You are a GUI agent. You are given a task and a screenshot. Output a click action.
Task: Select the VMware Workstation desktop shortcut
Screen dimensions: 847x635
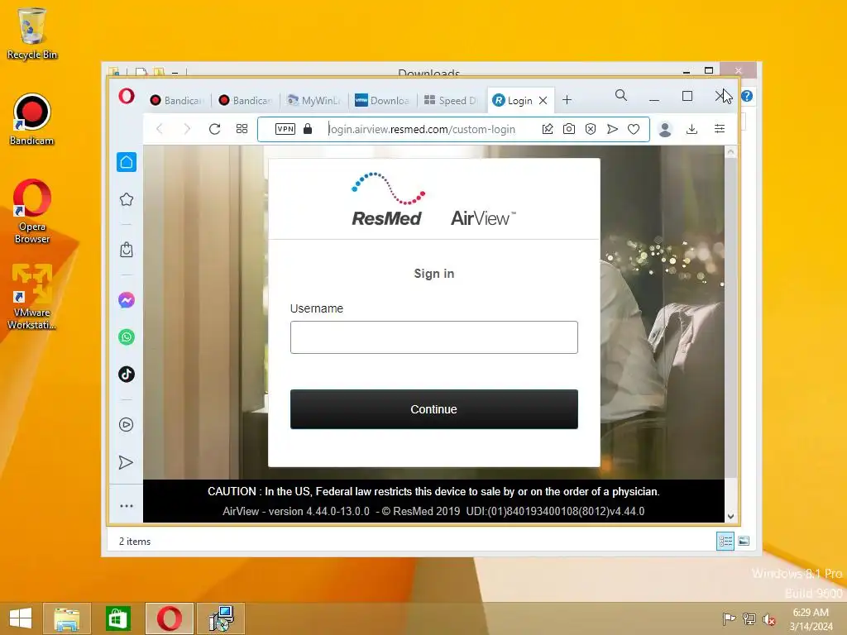coord(32,297)
